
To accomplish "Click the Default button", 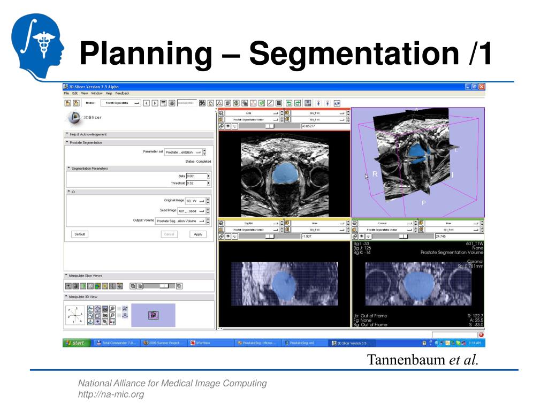I will click(x=79, y=234).
